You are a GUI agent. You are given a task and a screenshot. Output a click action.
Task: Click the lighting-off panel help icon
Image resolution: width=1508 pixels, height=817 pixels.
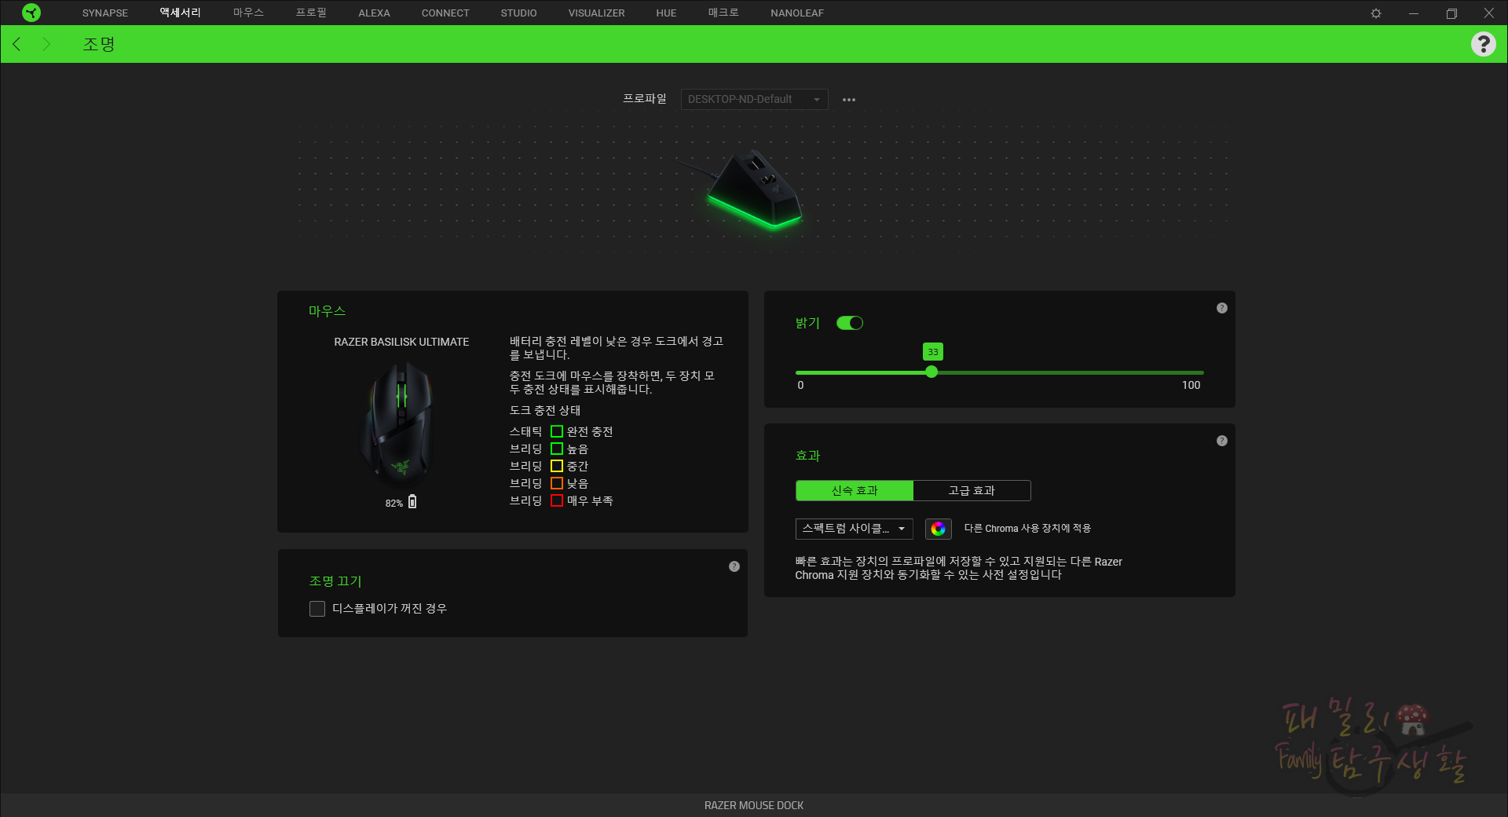[734, 566]
